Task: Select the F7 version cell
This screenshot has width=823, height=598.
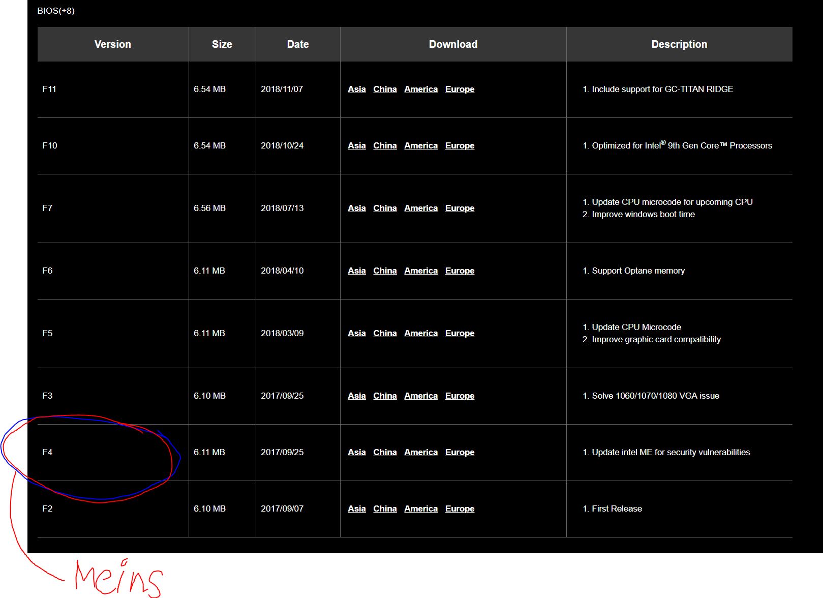Action: [113, 208]
